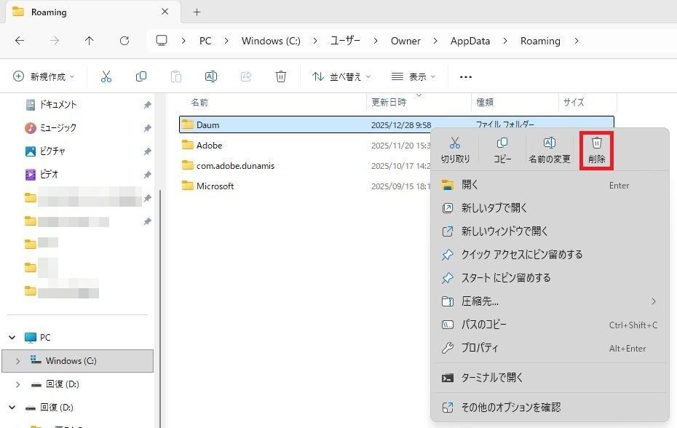Click the toolbar trash delete icon
677x428 pixels.
tap(281, 76)
